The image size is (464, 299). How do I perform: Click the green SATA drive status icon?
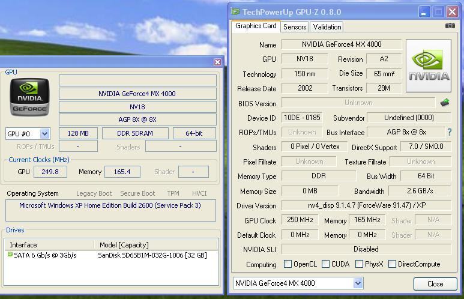tap(10, 255)
